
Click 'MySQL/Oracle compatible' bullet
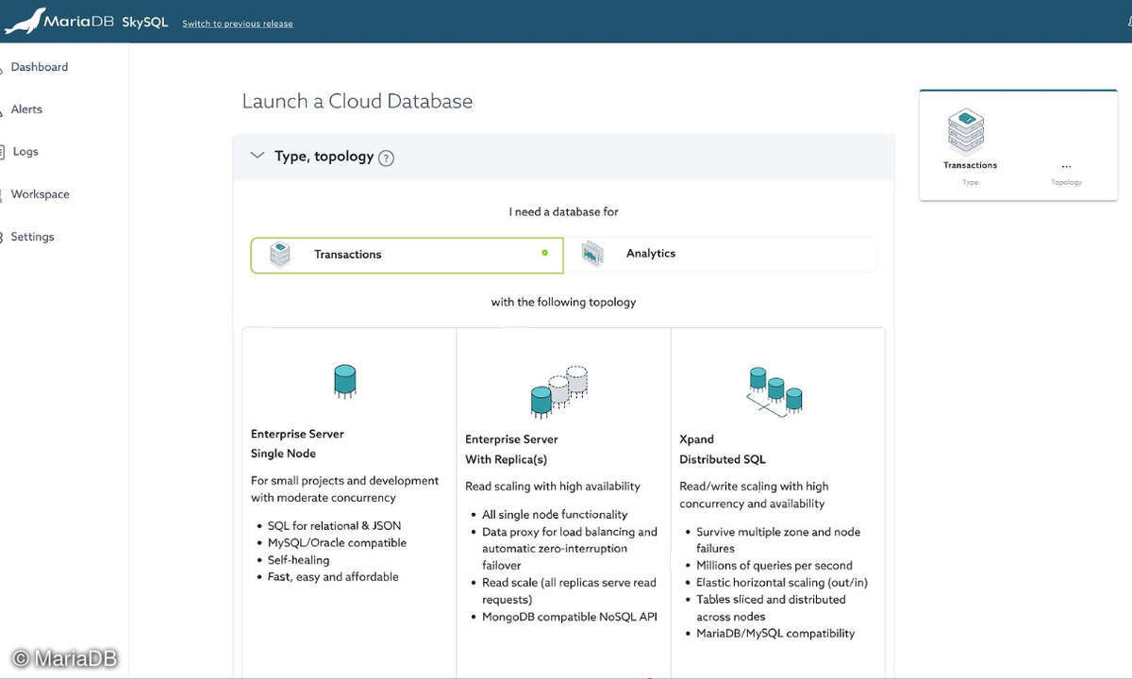(337, 543)
